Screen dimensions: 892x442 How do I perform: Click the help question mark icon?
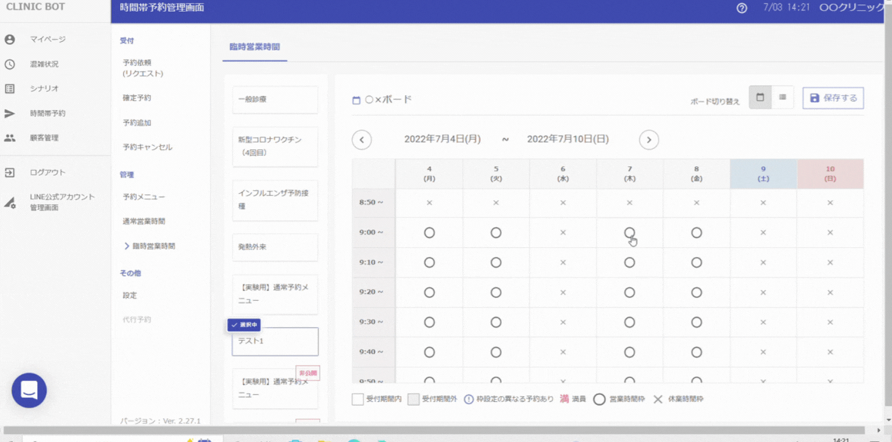pos(741,8)
